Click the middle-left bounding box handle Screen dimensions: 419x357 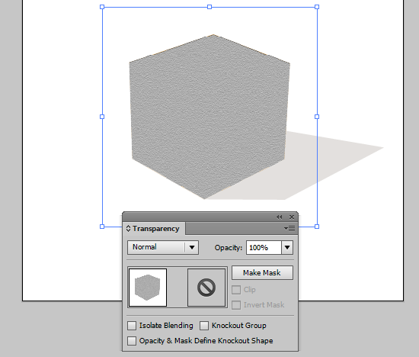tap(102, 117)
